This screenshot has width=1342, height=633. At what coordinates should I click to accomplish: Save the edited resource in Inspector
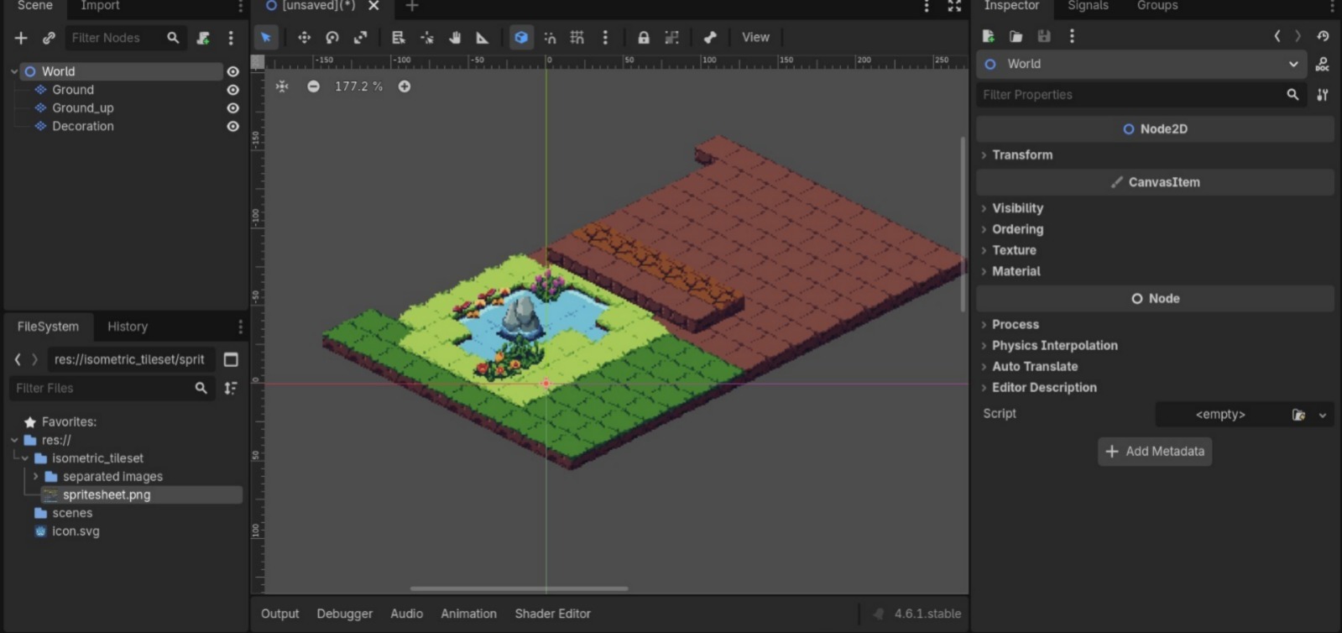click(1044, 36)
